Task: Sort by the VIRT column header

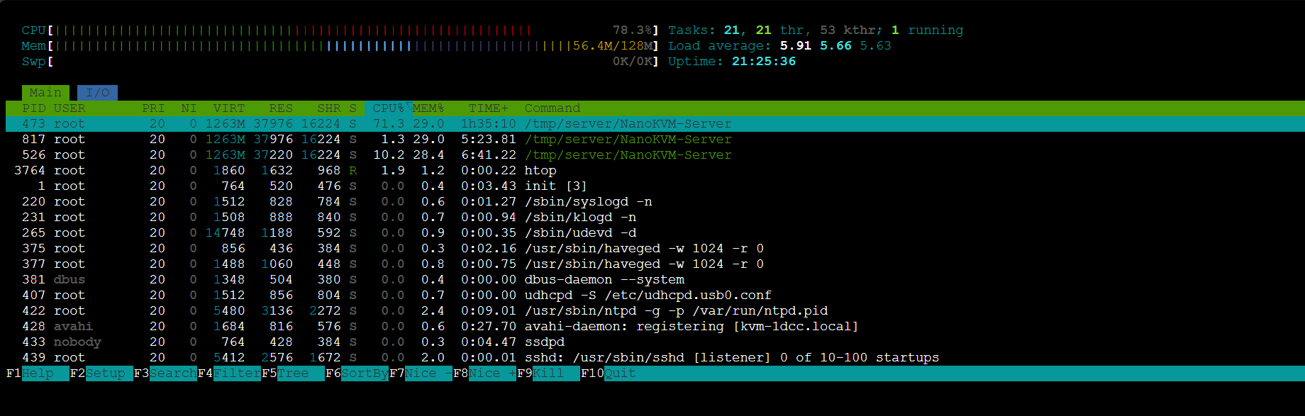Action: 229,108
